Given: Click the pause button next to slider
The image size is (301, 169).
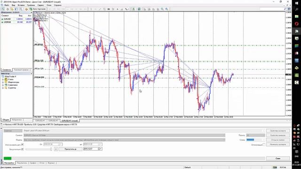Looking at the screenshot, I should coord(56,149).
